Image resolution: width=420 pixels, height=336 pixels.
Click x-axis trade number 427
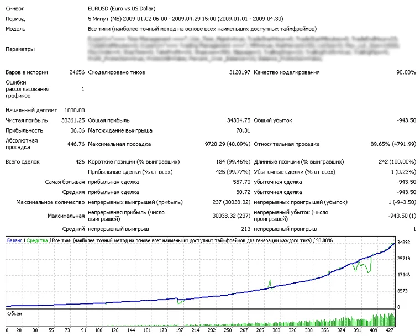click(x=390, y=330)
